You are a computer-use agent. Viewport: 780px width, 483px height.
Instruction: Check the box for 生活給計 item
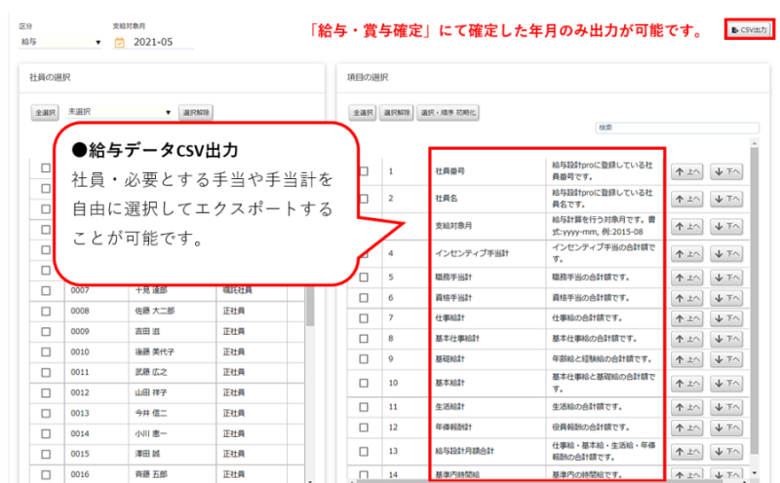363,406
